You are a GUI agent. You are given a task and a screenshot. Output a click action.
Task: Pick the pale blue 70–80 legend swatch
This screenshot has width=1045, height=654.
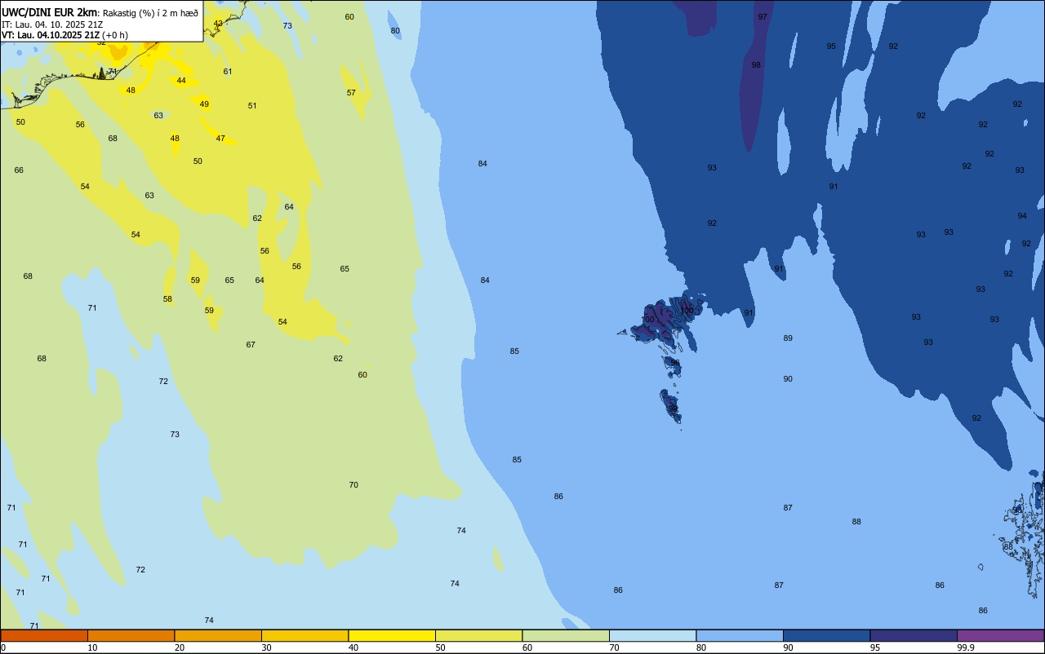click(652, 635)
